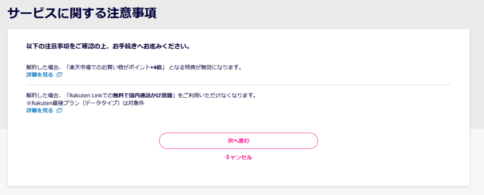Click the サービスに関する注意事項 page heading
This screenshot has height=195, width=484.
click(x=82, y=14)
